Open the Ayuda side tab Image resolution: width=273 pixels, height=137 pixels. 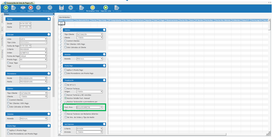point(2,29)
